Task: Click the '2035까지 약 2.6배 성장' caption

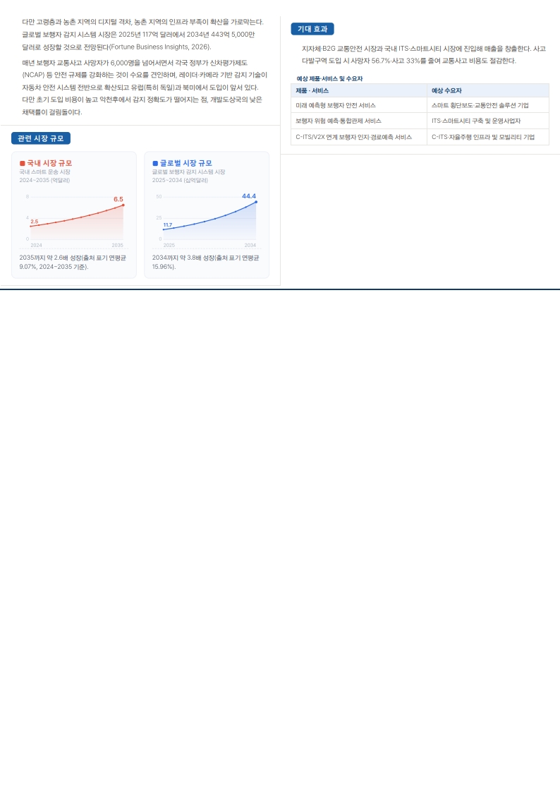Action: point(73,262)
